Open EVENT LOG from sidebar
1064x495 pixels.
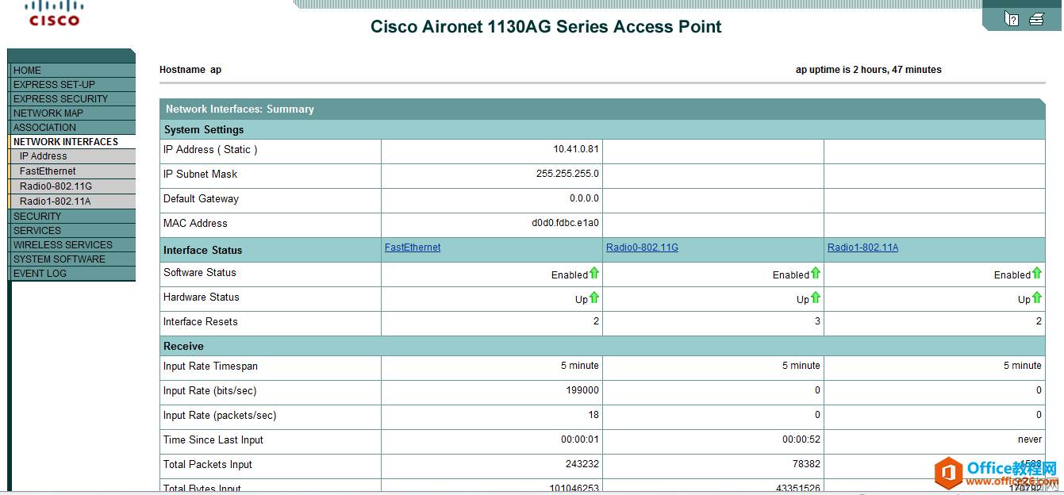[72, 273]
